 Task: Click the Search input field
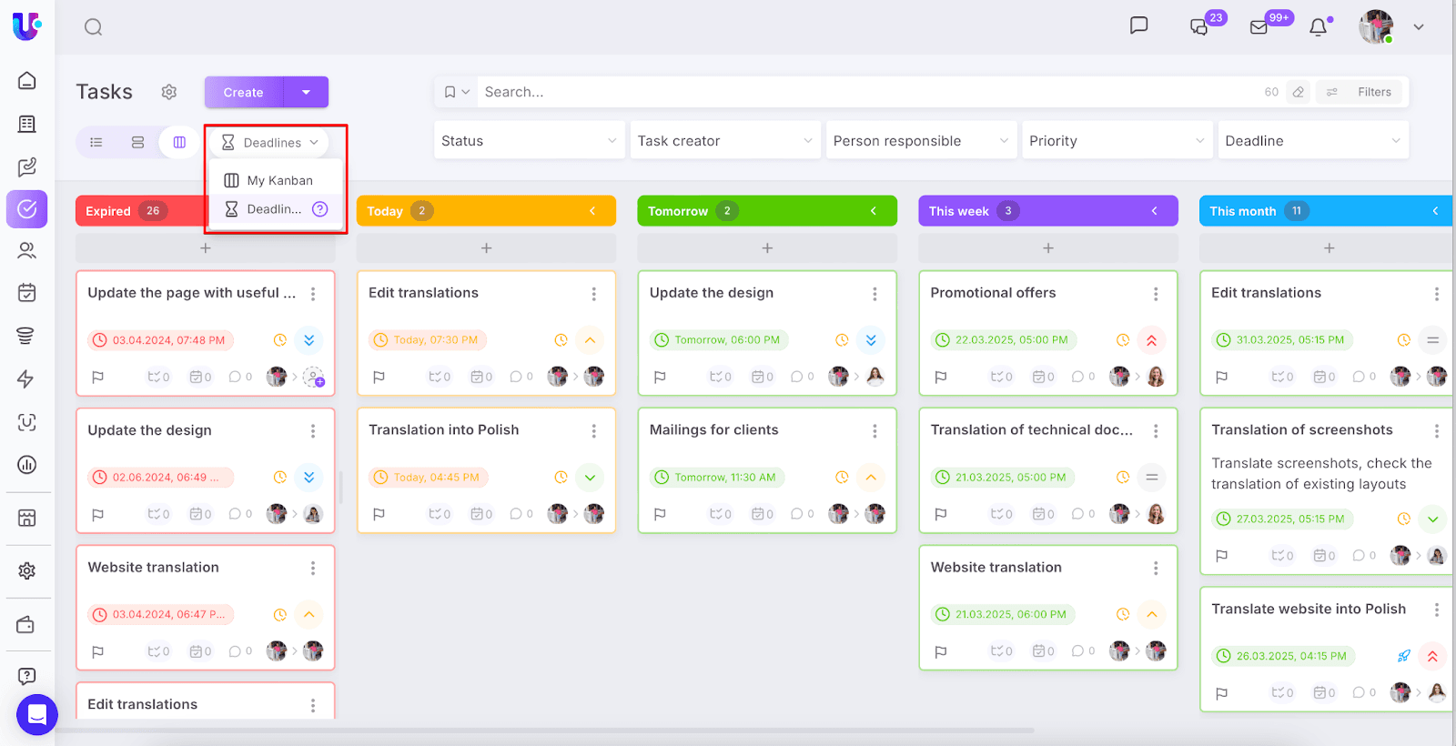click(x=864, y=92)
